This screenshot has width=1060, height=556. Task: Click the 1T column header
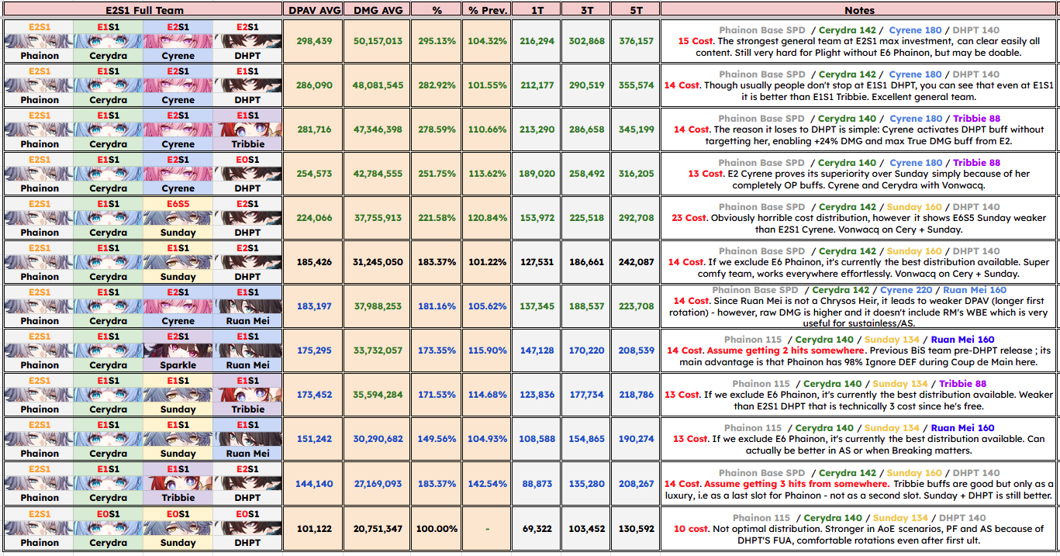pyautogui.click(x=537, y=10)
